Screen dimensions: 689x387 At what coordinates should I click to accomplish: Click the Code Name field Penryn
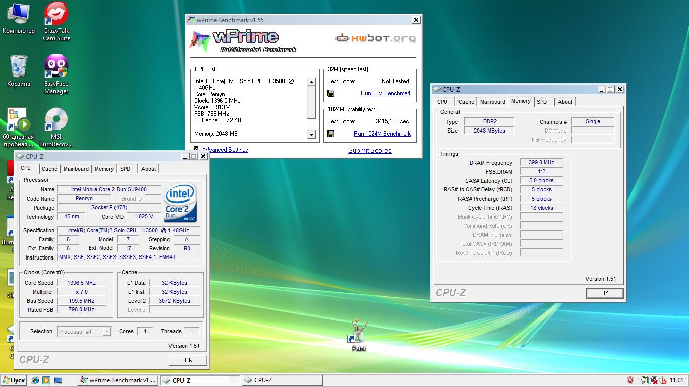click(x=84, y=199)
